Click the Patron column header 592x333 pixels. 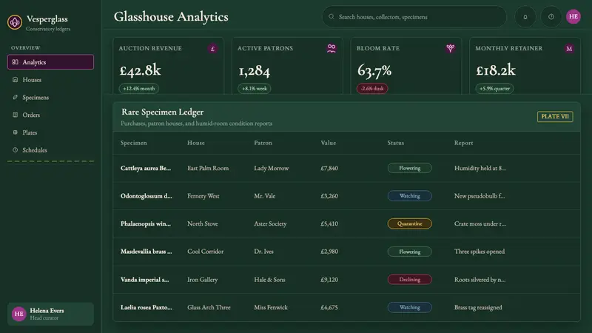click(x=263, y=143)
